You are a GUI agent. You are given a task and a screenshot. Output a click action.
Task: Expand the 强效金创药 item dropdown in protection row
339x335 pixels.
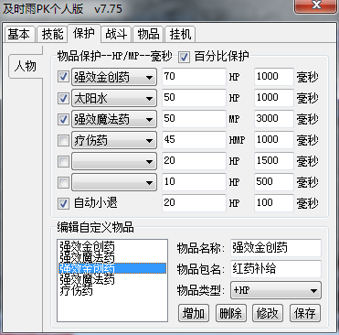[114, 77]
